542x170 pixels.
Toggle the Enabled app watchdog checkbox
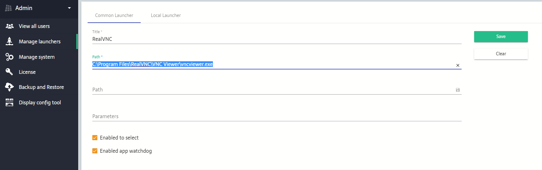tap(95, 151)
